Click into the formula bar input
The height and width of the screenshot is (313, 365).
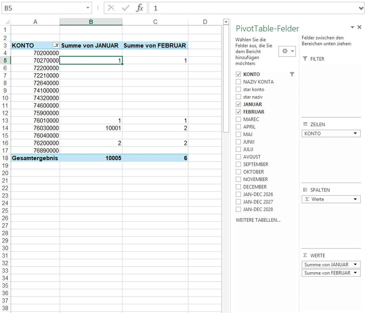coord(253,8)
